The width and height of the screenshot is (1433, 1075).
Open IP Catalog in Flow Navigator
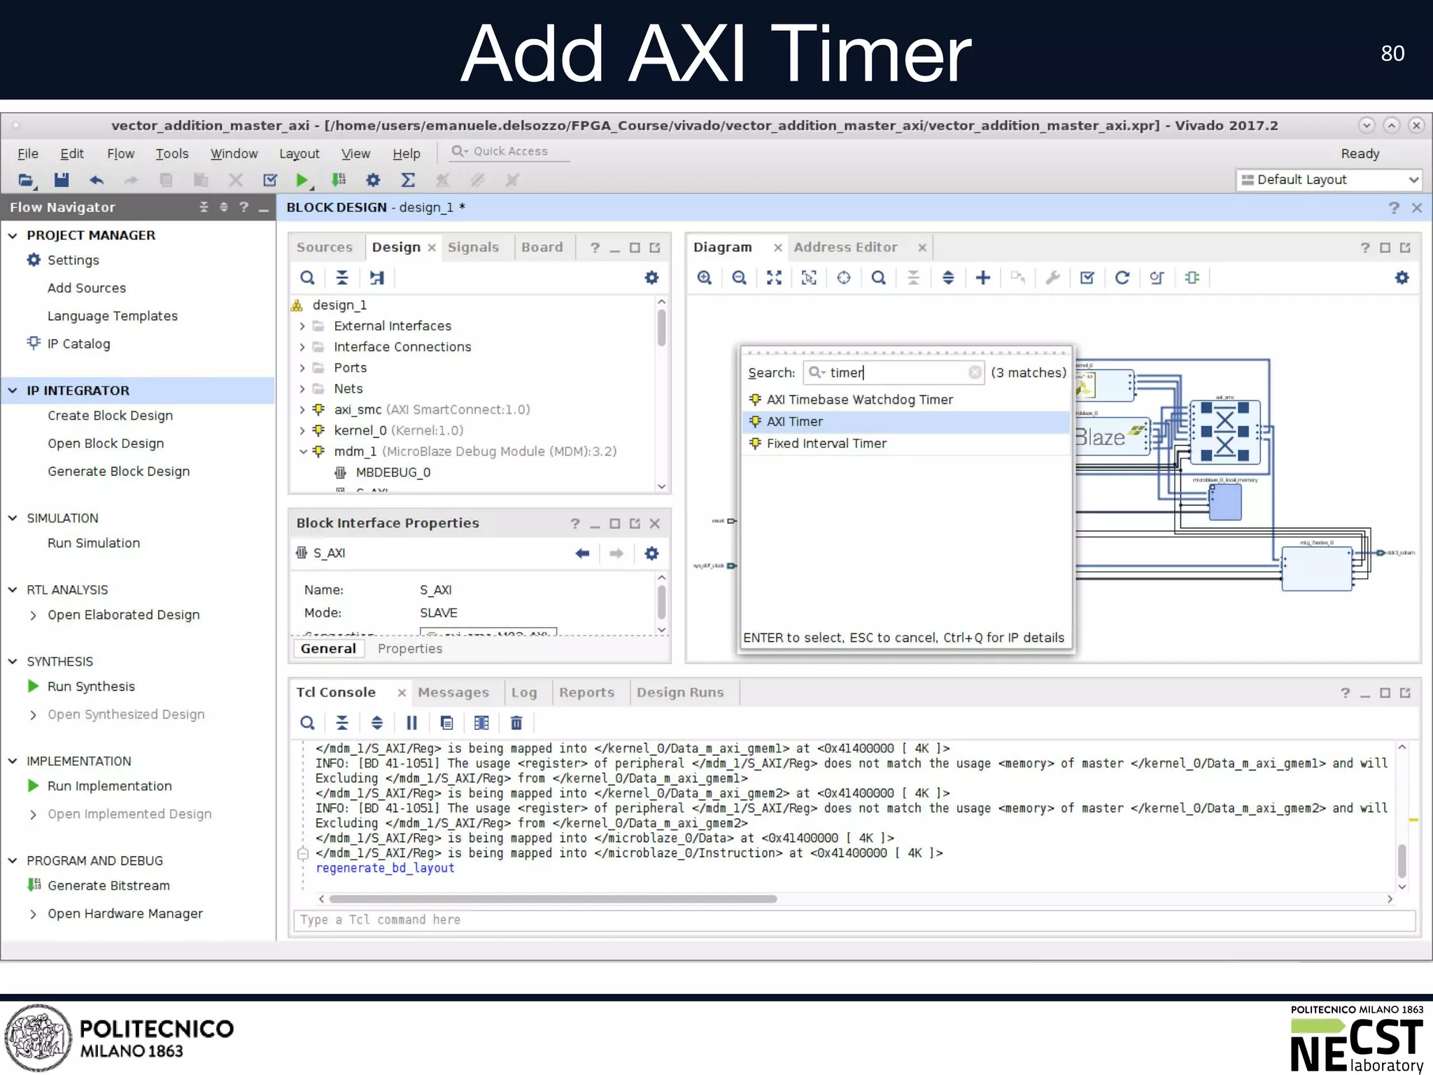point(78,344)
